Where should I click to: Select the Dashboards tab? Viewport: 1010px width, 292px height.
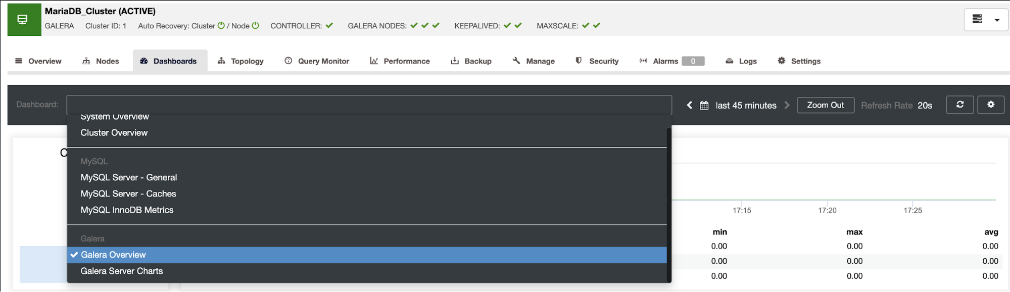pos(170,61)
